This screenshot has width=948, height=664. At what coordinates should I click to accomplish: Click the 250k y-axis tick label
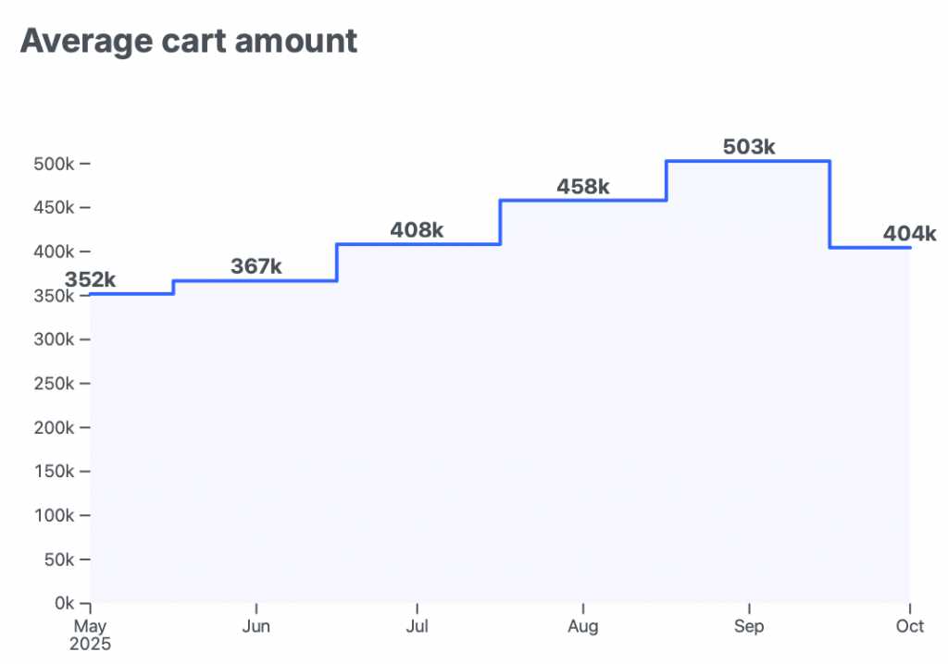point(56,384)
